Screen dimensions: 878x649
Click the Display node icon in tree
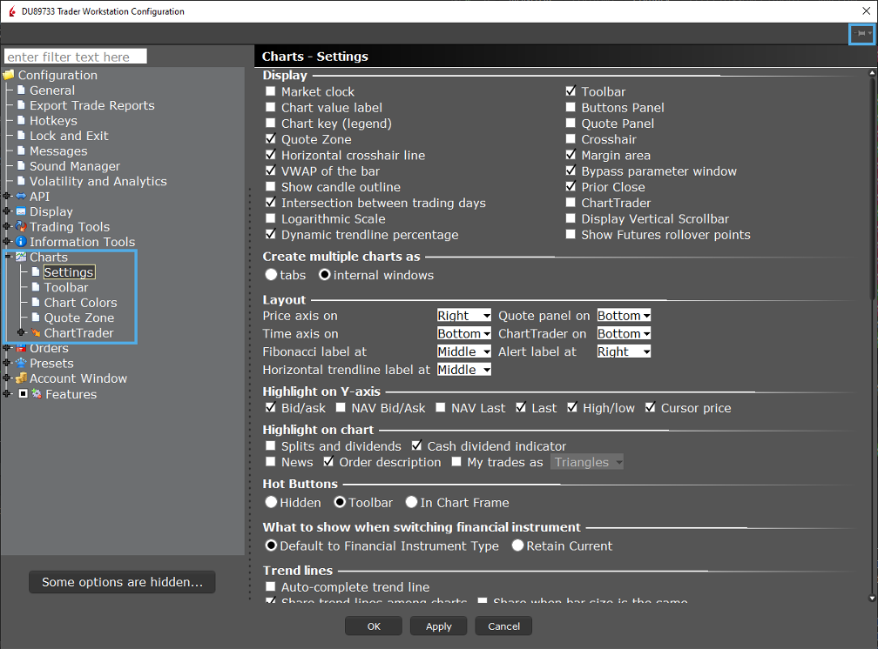(x=20, y=211)
